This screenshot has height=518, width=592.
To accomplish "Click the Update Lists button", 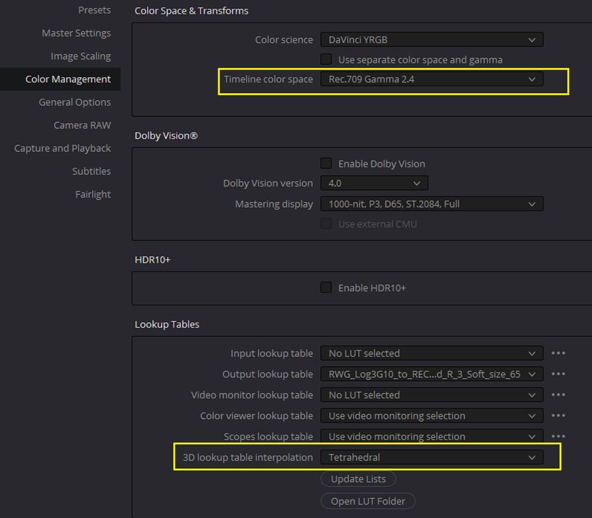I will [x=358, y=479].
